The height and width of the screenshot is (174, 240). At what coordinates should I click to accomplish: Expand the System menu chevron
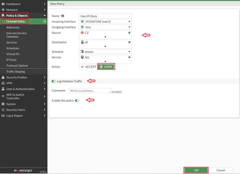click(x=45, y=104)
